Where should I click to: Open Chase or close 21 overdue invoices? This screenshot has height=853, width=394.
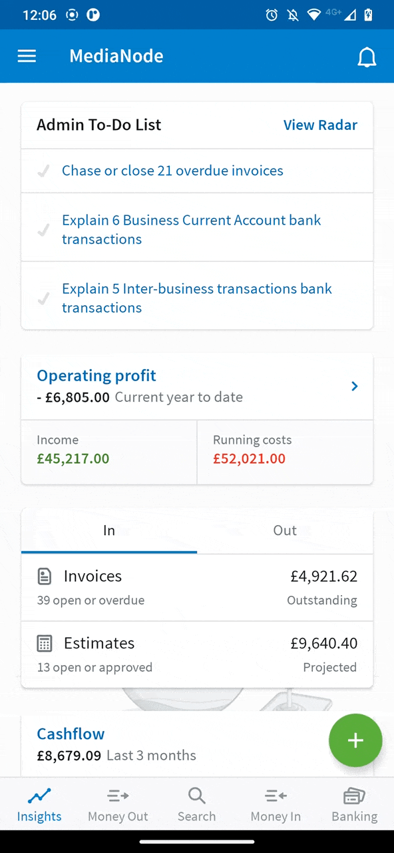point(172,171)
